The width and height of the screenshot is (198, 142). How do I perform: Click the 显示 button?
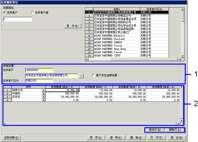tap(72, 26)
